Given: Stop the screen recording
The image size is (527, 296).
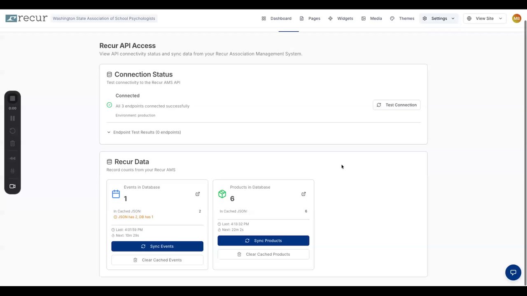Looking at the screenshot, I should (x=12, y=98).
